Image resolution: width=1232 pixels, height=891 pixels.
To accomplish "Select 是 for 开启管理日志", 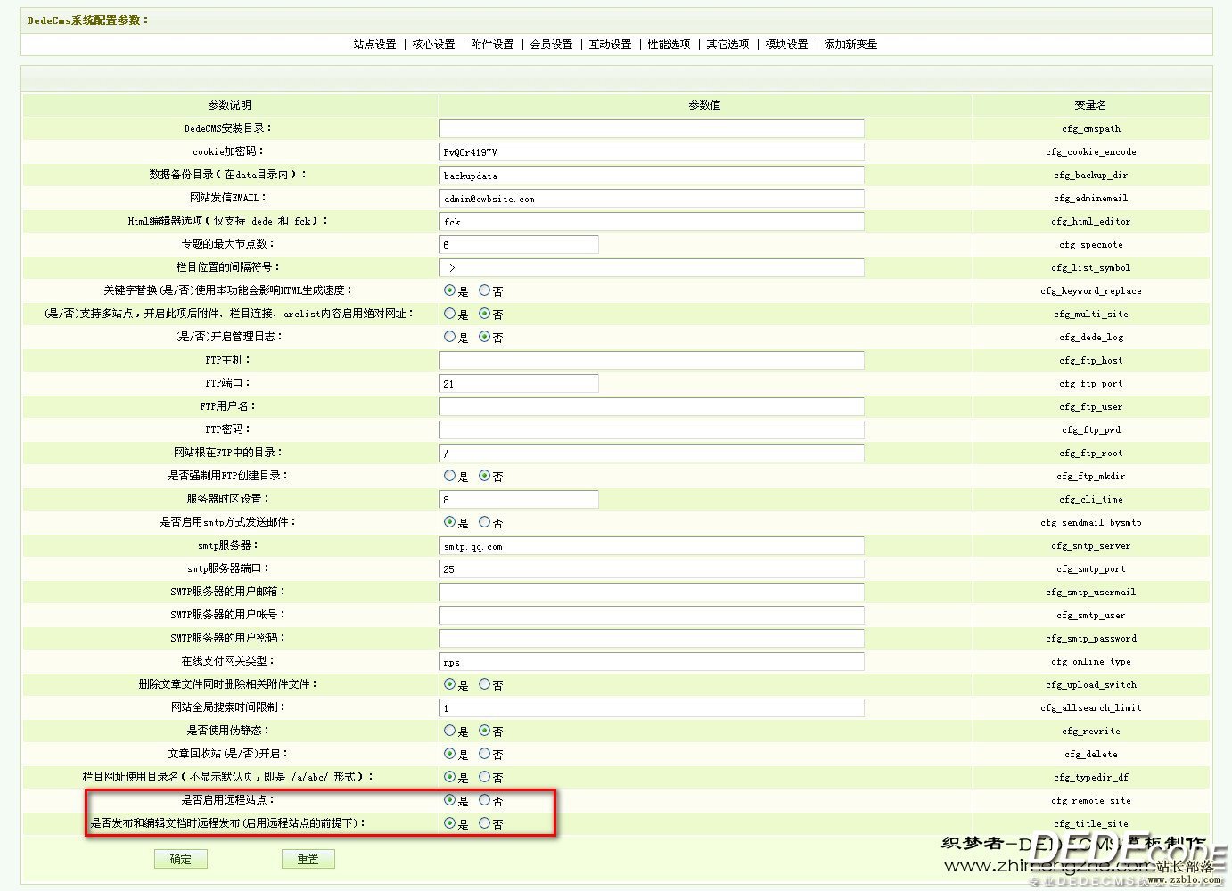I will pos(449,337).
